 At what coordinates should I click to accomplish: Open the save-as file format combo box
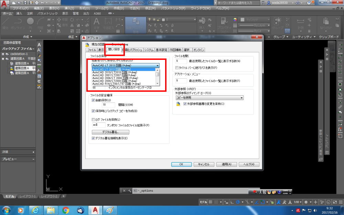coord(126,65)
